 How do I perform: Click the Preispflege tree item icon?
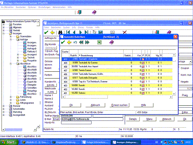25,91
